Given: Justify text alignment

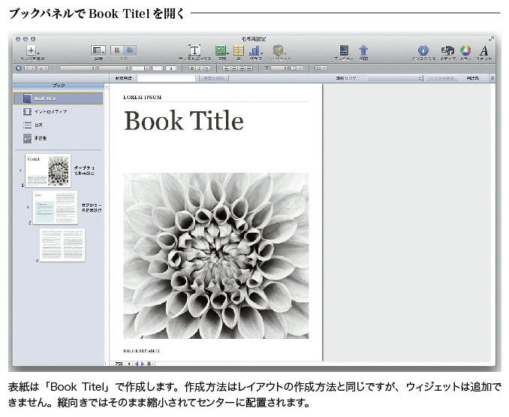Looking at the screenshot, I should (x=248, y=68).
